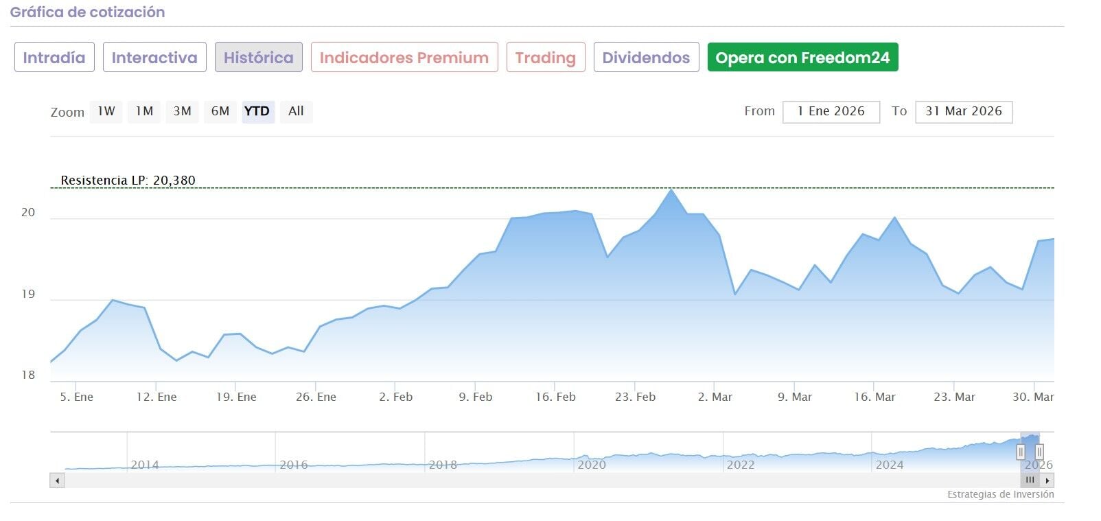Switch to the Interactiva tab
1101x521 pixels.
tap(154, 58)
